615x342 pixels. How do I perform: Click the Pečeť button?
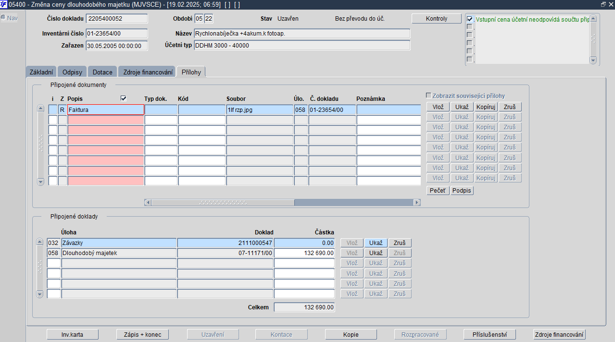pyautogui.click(x=438, y=191)
